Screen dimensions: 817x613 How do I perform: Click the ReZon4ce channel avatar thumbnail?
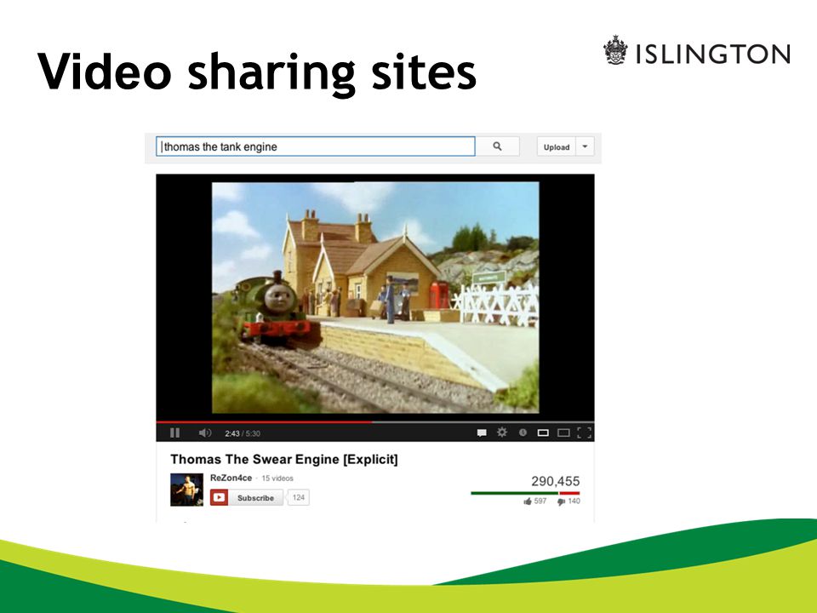click(x=186, y=490)
